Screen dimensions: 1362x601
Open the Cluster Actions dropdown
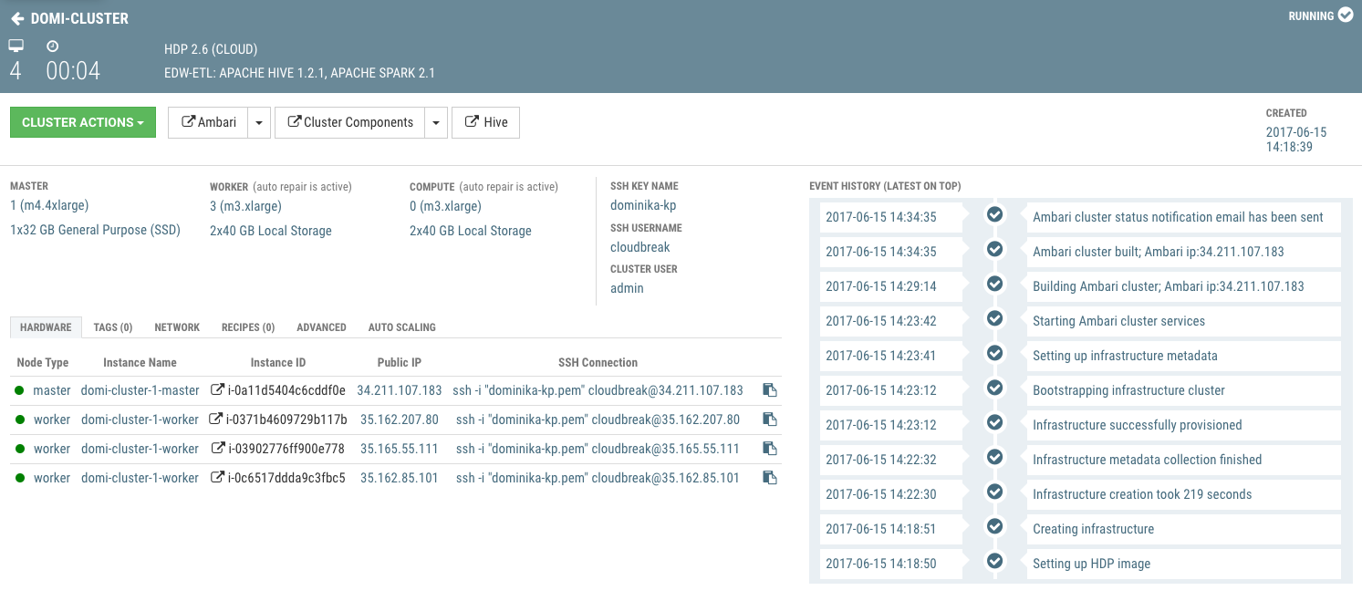82,122
